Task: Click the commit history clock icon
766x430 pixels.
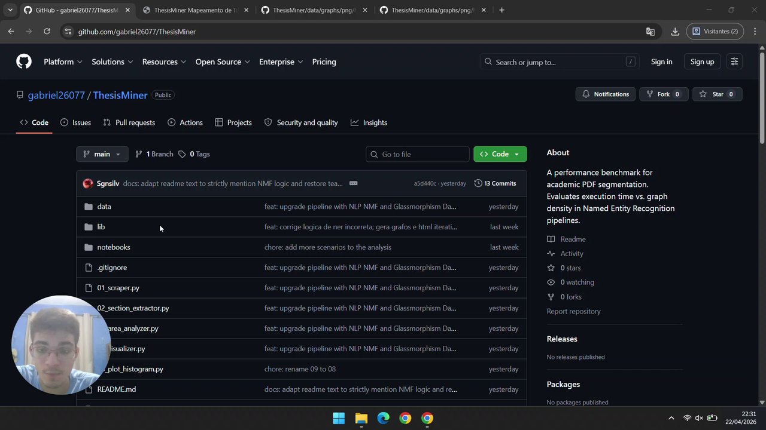Action: pos(478,183)
